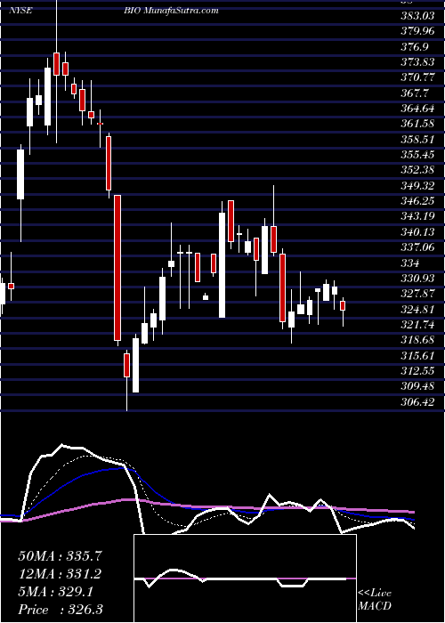
Task: Select the 358.51 price axis label
Action: (416, 140)
